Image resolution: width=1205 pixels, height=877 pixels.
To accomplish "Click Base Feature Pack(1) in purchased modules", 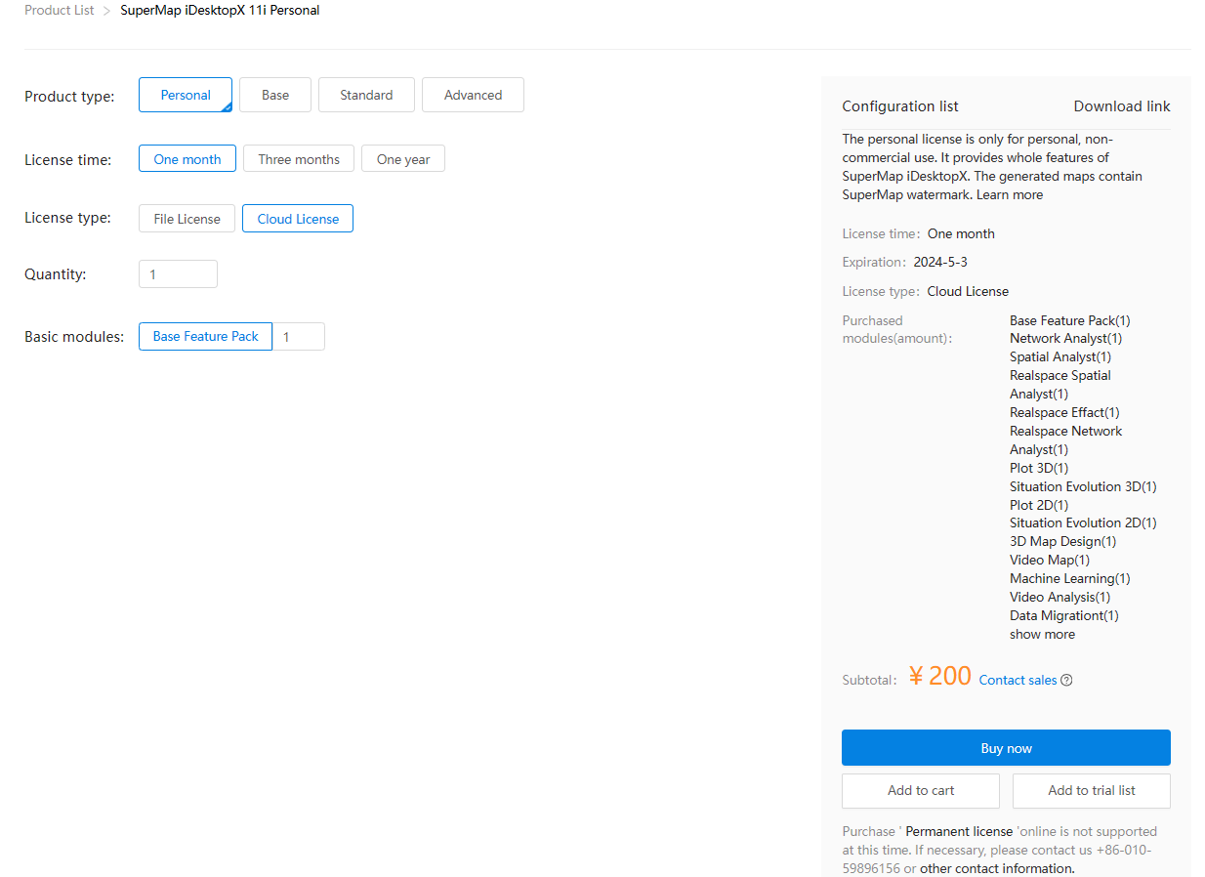I will [x=1070, y=320].
